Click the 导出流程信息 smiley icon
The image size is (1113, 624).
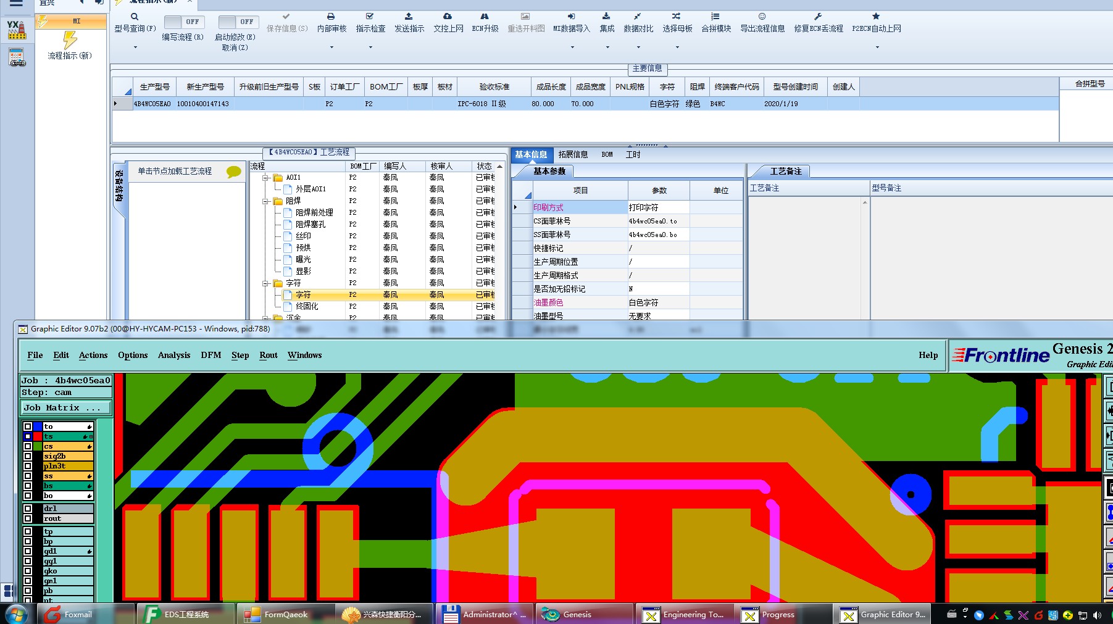click(762, 17)
